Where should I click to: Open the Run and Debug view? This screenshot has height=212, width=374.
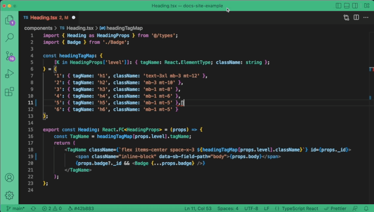pos(9,74)
